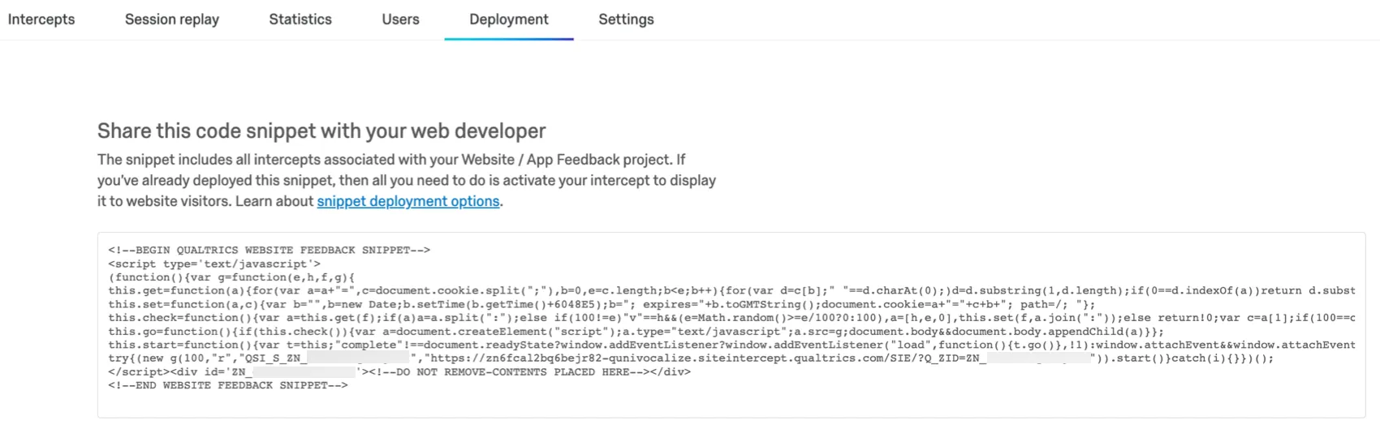Switch to the Session replay tab

click(172, 19)
